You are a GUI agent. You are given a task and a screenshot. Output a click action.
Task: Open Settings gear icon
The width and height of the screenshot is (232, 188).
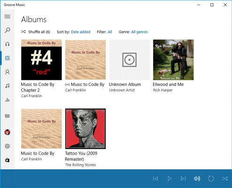click(x=8, y=146)
